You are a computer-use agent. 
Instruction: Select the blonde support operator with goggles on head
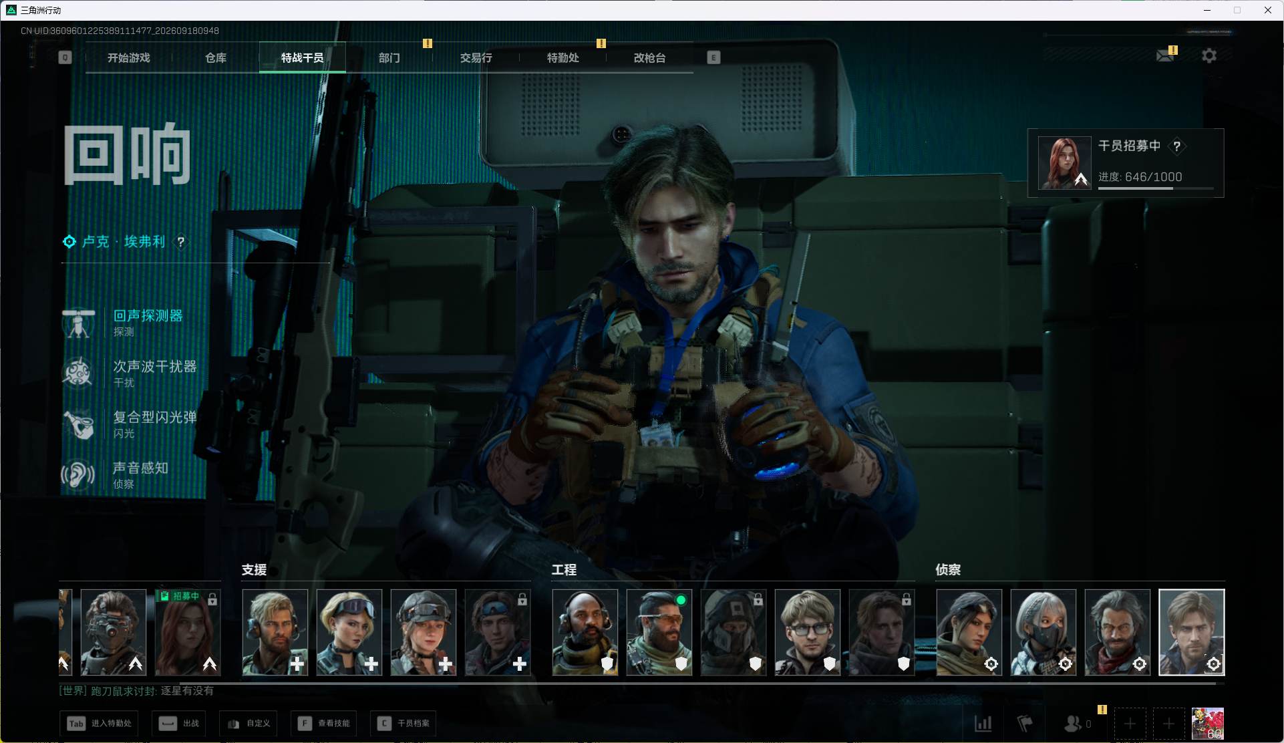349,632
